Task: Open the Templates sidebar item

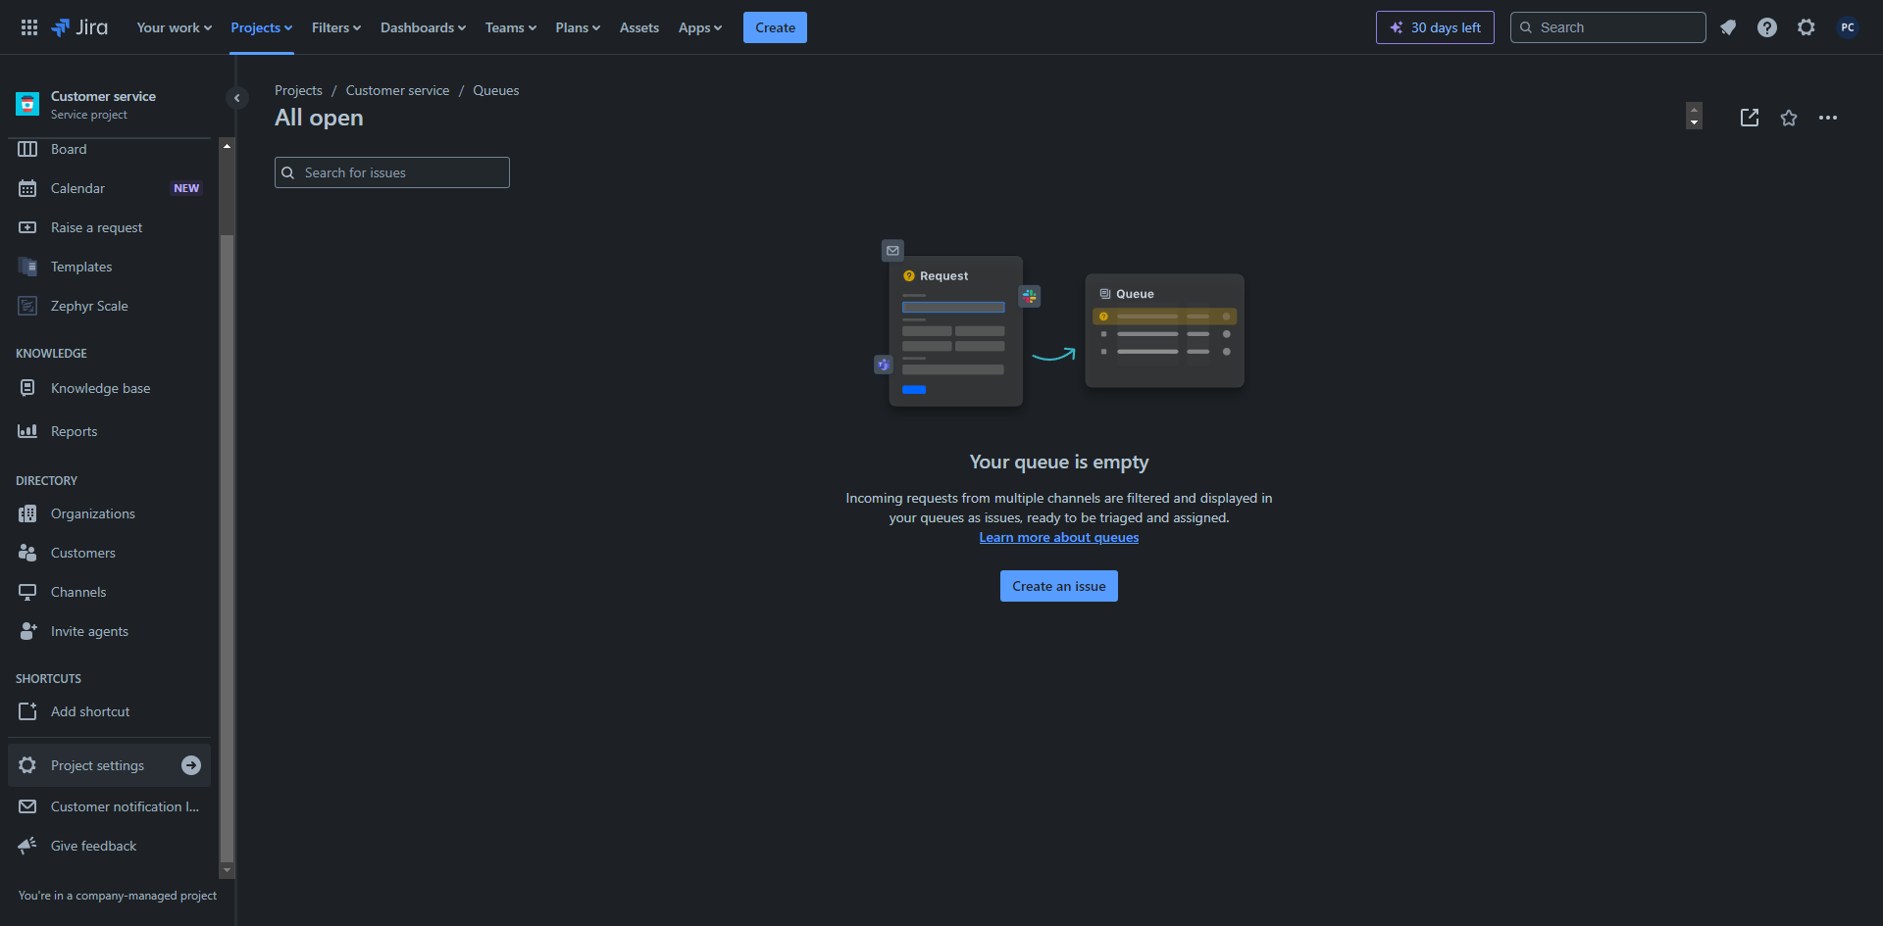Action: [x=109, y=267]
